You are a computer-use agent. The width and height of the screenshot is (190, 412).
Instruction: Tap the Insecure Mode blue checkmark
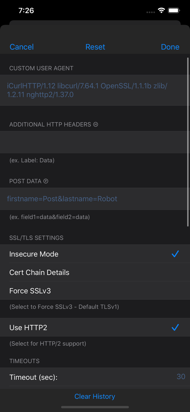175,254
